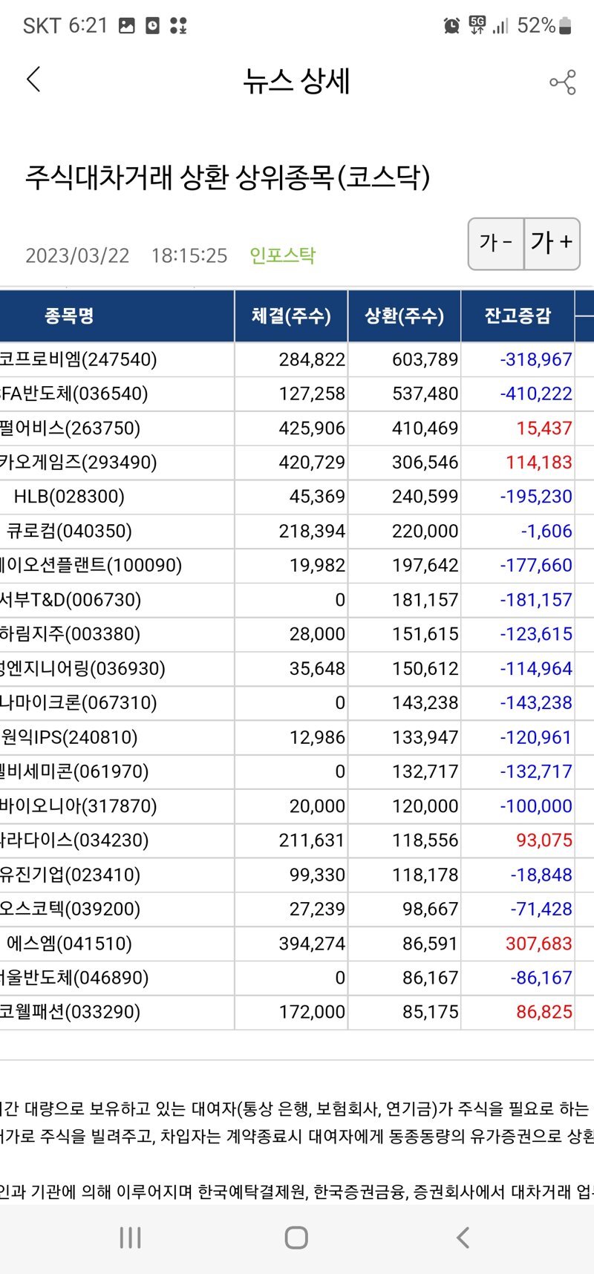Screen dimensions: 594x1274
Task: Tap the balance change value -410,222
Action: tap(536, 394)
